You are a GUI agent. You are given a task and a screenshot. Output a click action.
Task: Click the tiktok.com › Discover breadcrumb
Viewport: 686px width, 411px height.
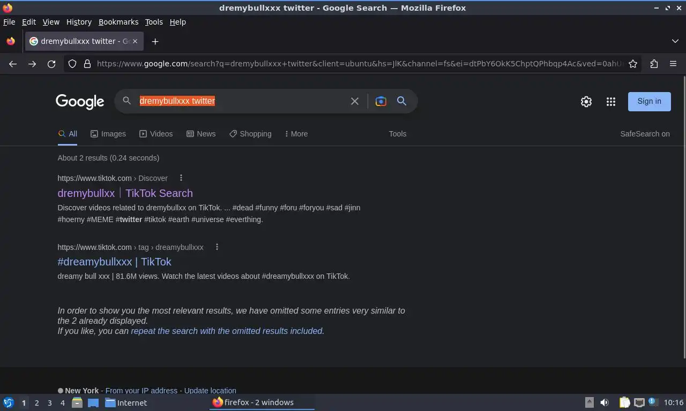[113, 178]
